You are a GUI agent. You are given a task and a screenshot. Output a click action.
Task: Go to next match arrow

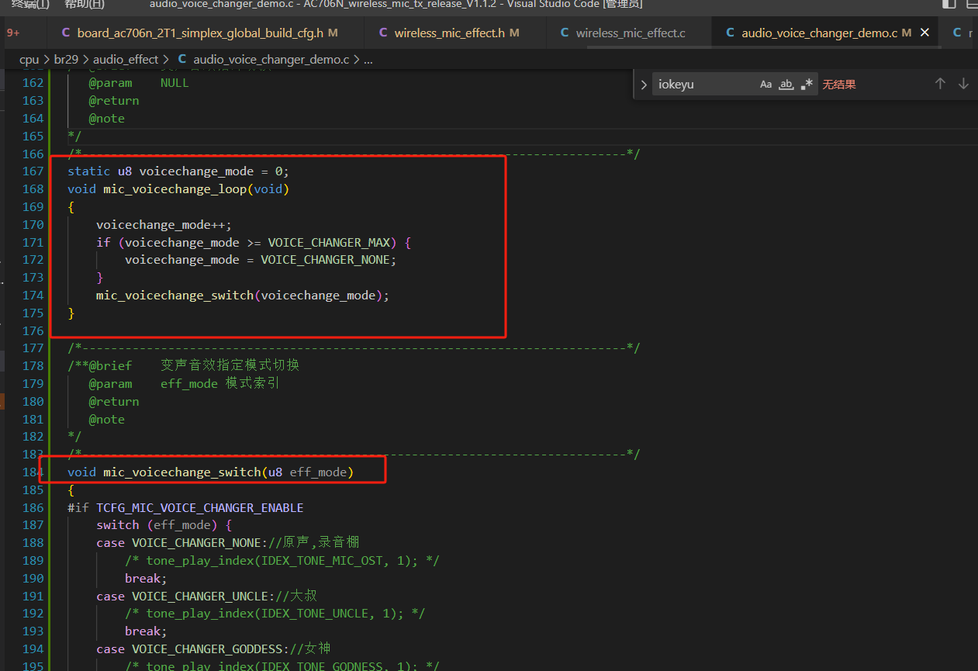point(963,84)
